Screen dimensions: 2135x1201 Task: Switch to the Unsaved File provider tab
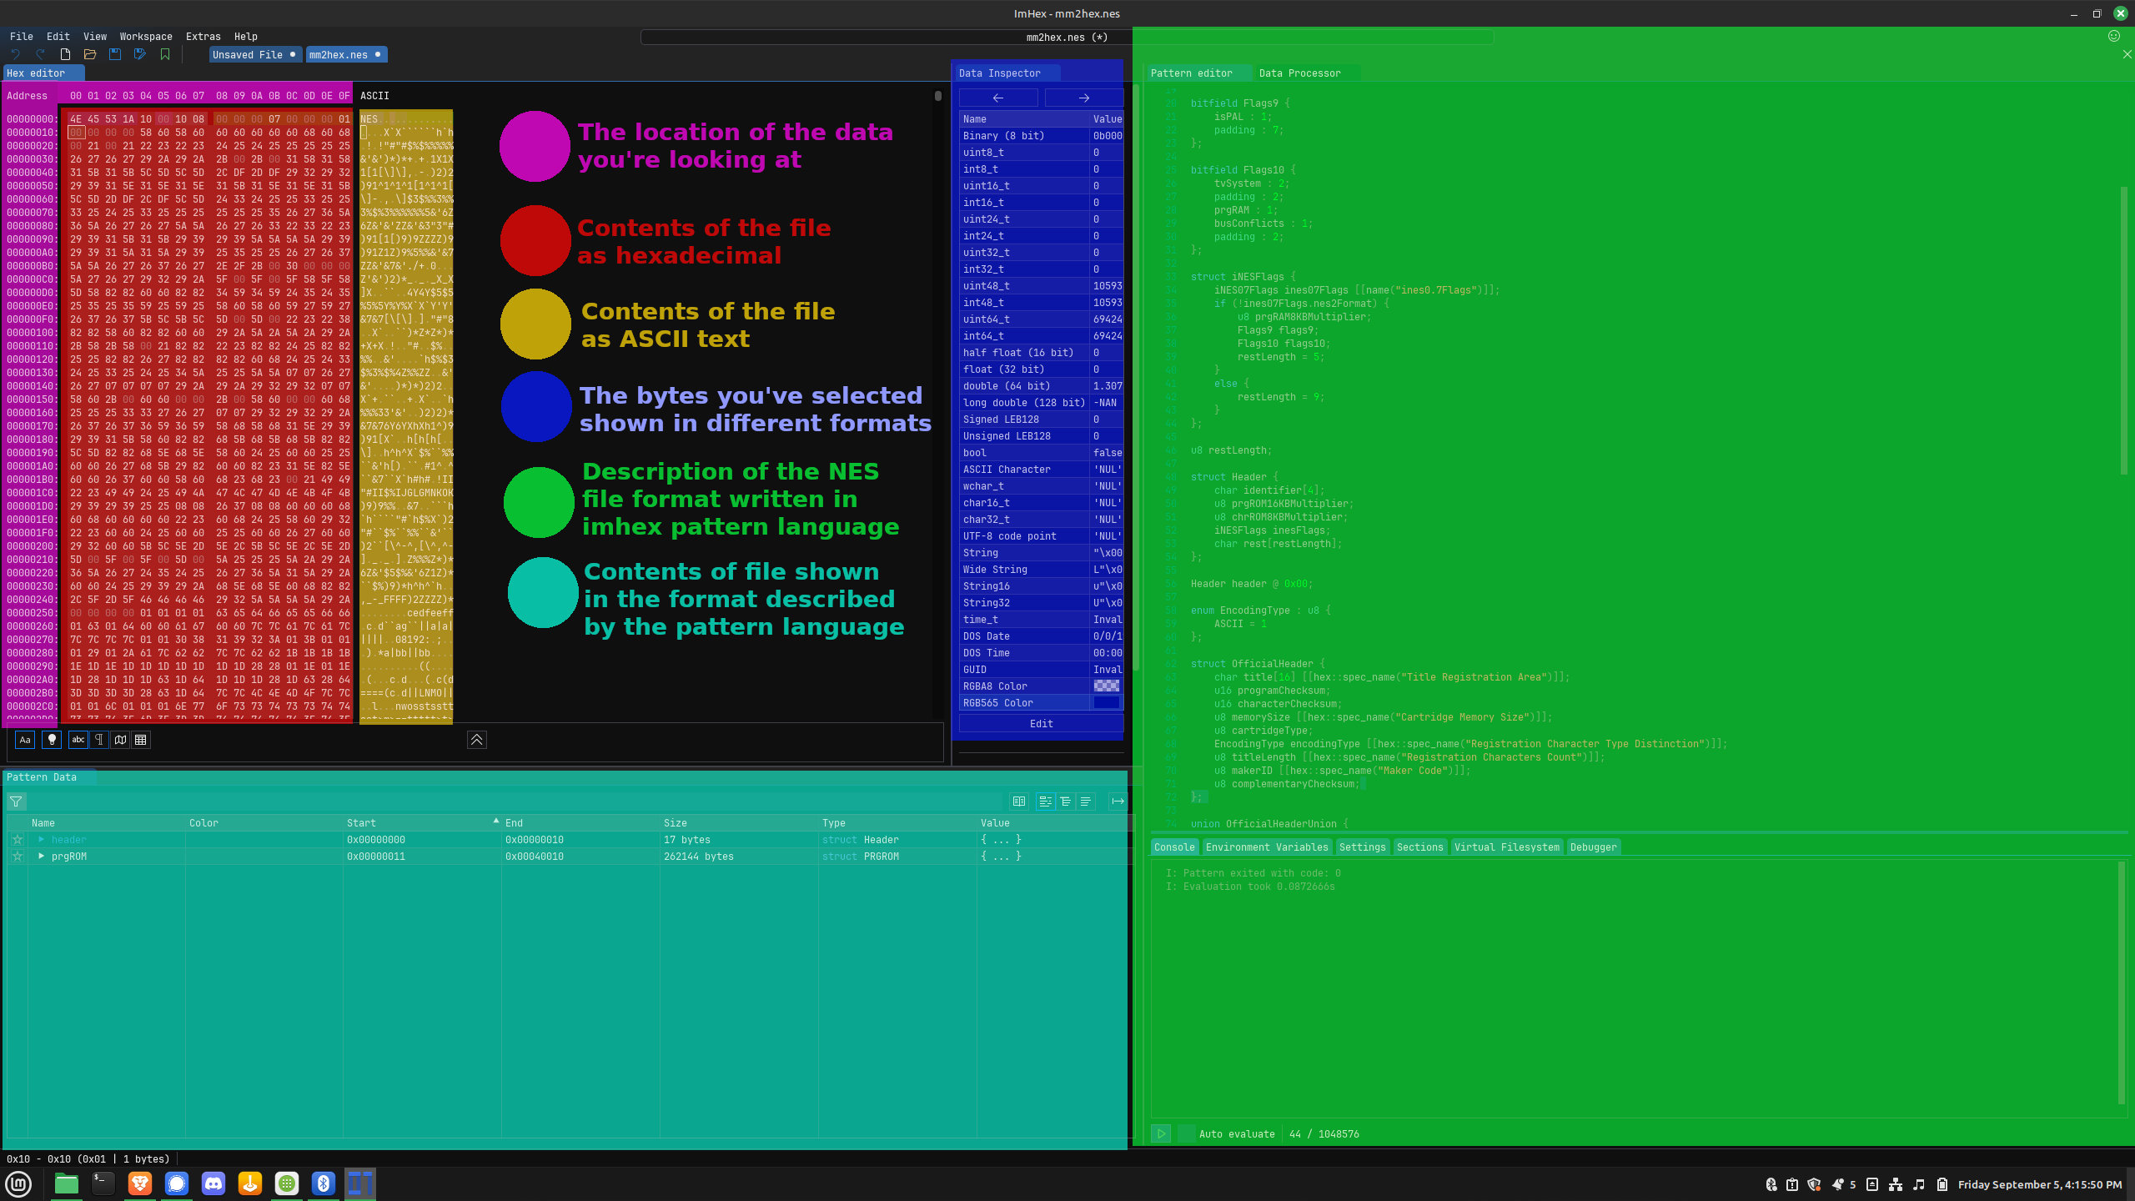[x=254, y=55]
